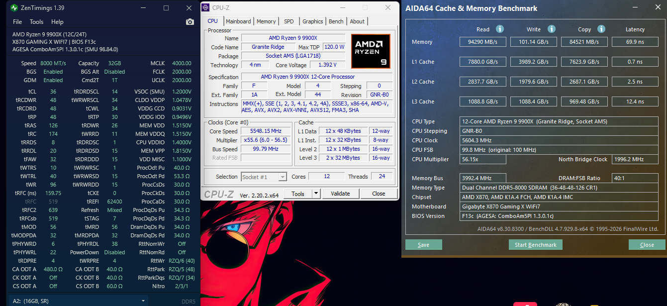The height and width of the screenshot is (306, 667).
Task: Minimize the CPU-Z window
Action: 342,7
